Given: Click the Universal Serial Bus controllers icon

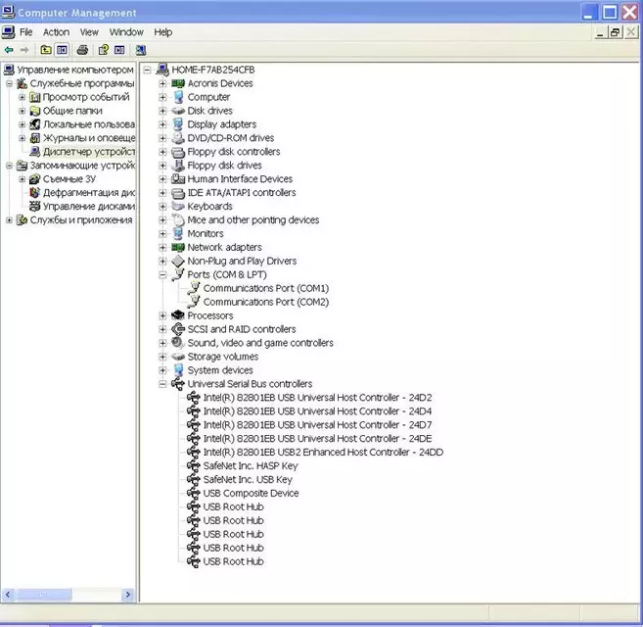Looking at the screenshot, I should [178, 384].
